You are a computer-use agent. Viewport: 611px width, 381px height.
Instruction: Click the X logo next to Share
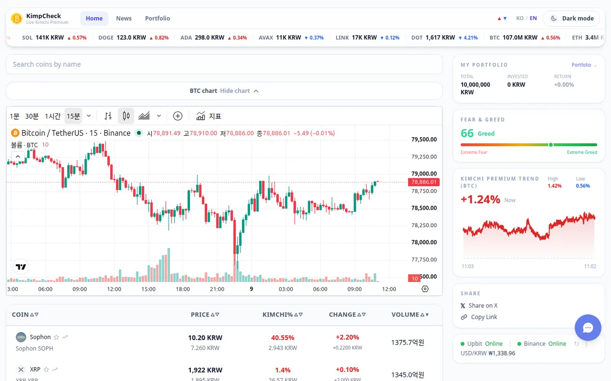pos(463,306)
